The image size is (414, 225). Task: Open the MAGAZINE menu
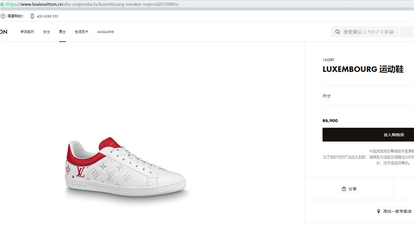[106, 32]
